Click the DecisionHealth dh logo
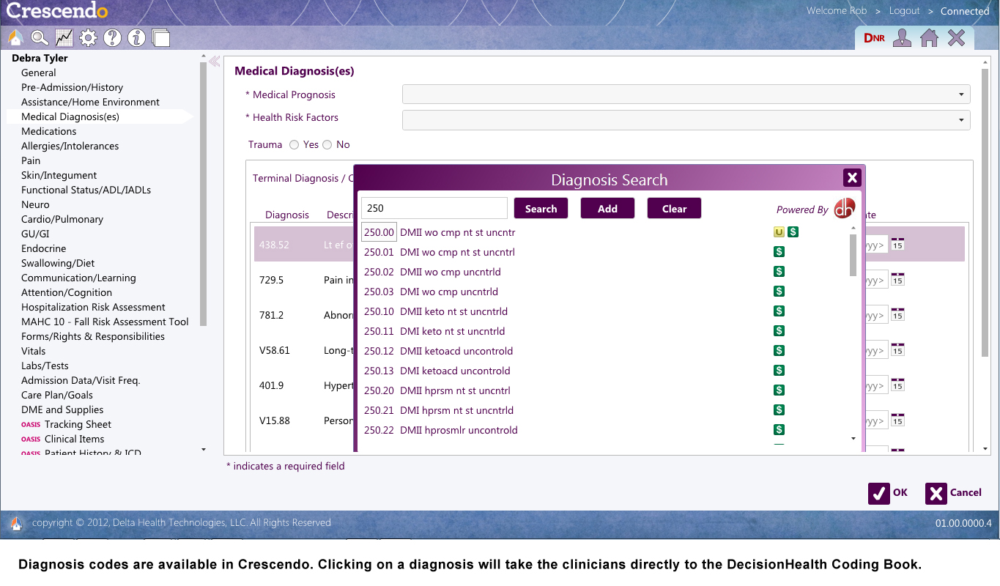Image resolution: width=1000 pixels, height=586 pixels. pos(844,208)
